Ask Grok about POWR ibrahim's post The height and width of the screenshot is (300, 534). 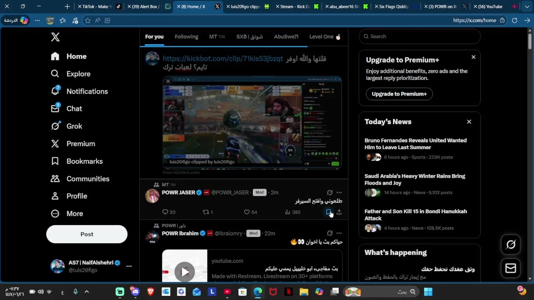click(x=330, y=233)
